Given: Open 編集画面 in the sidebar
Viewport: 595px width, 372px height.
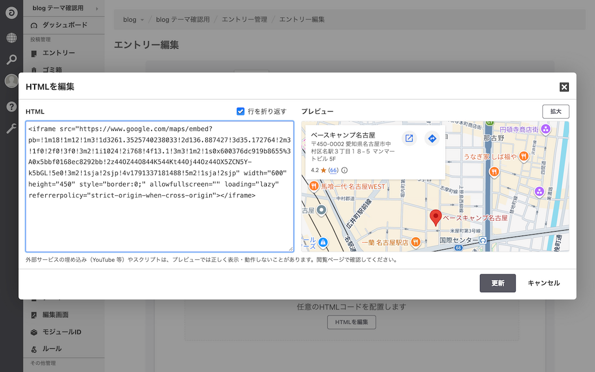Looking at the screenshot, I should 64,315.
